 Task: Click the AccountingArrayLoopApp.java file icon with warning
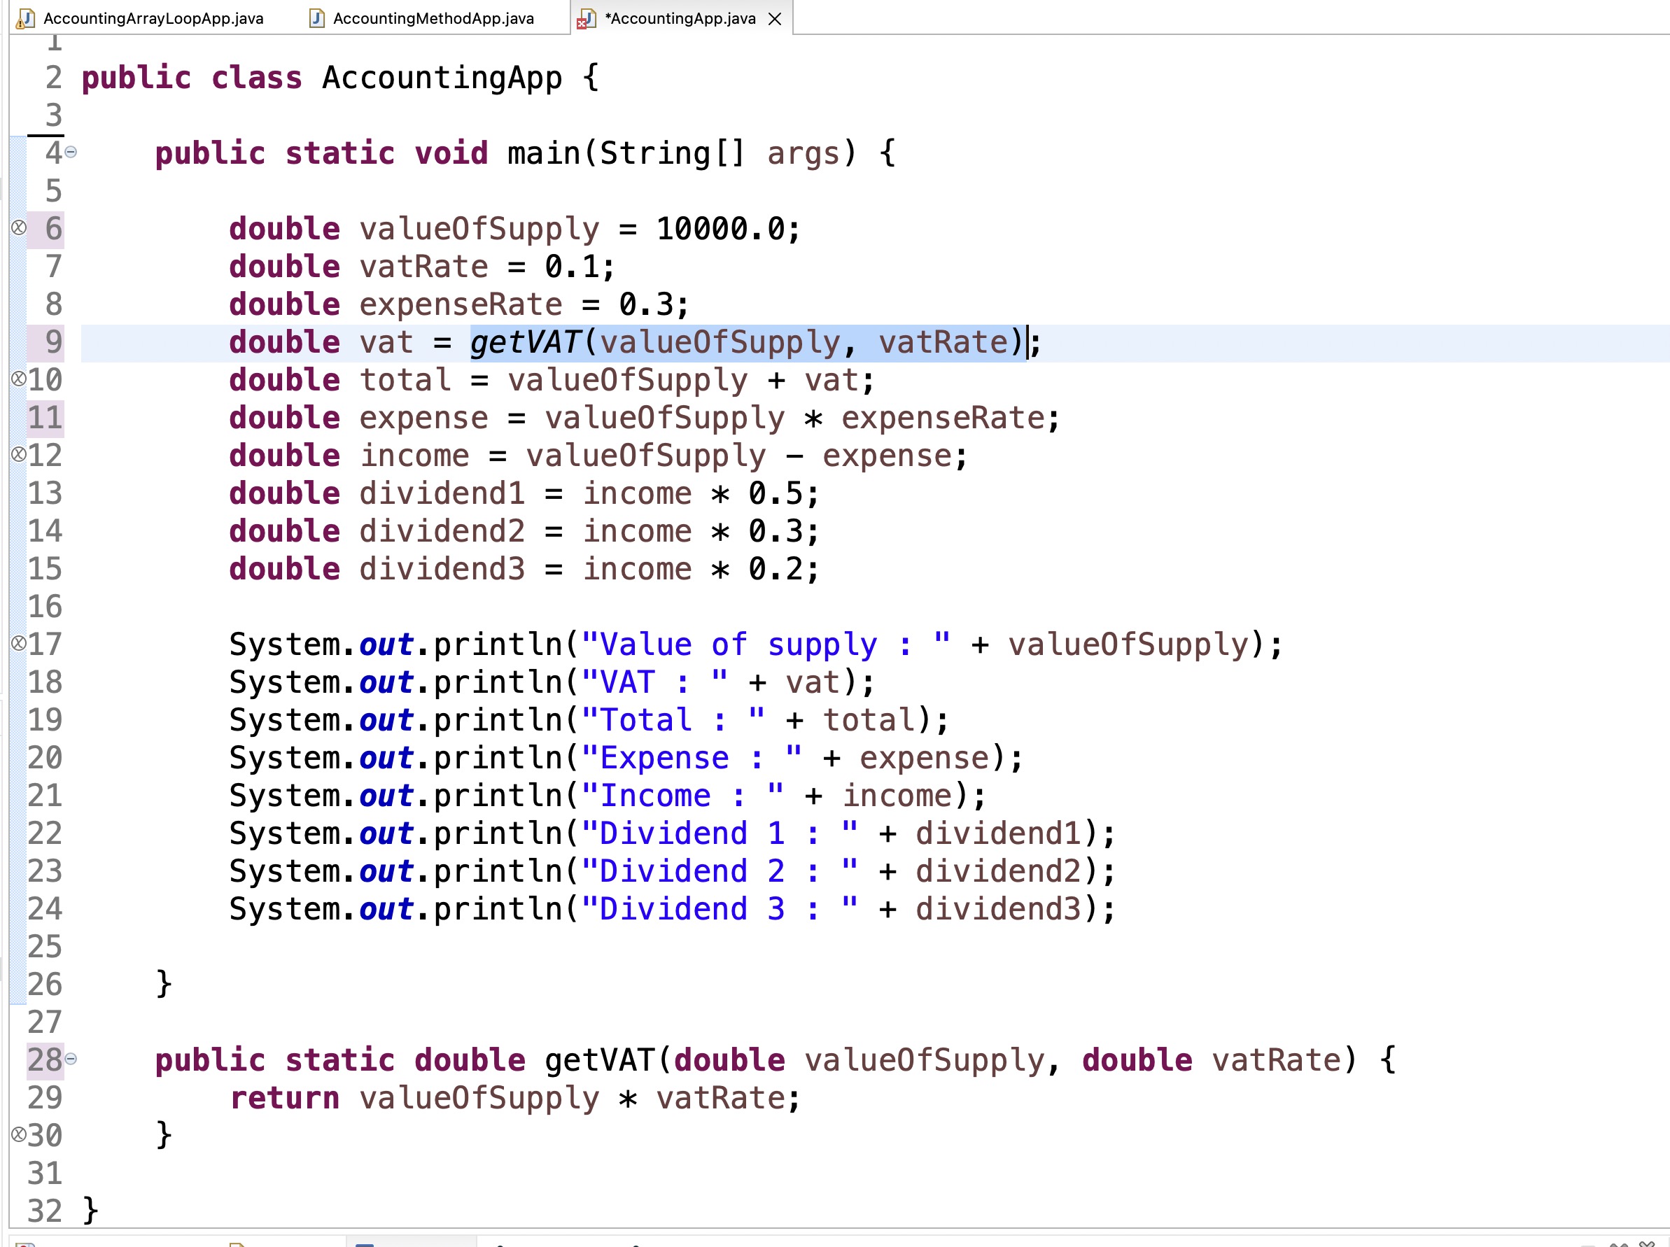tap(26, 19)
